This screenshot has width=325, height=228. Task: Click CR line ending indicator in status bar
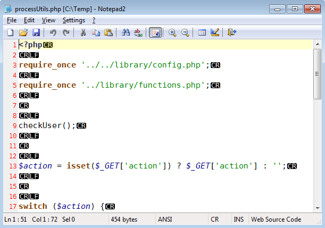coord(215,219)
